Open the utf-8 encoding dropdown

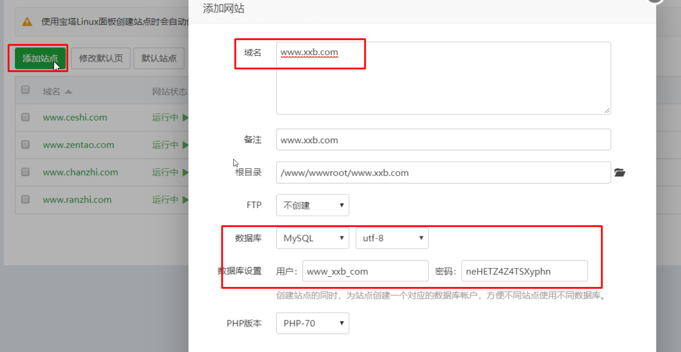[x=392, y=238]
